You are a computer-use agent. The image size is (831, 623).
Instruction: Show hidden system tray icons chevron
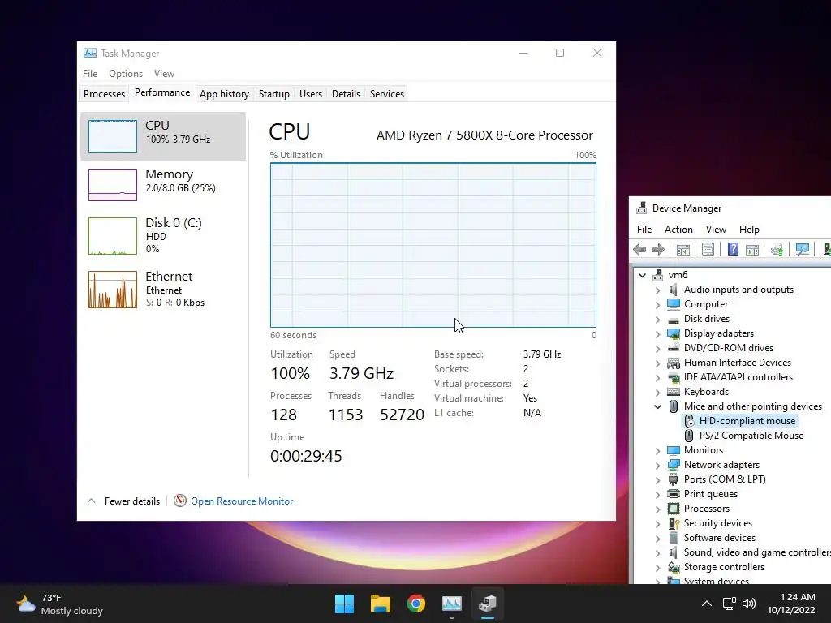click(707, 604)
